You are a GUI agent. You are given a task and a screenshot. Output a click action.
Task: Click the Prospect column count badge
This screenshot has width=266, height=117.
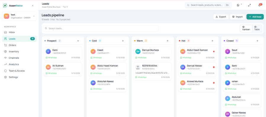click(x=59, y=41)
